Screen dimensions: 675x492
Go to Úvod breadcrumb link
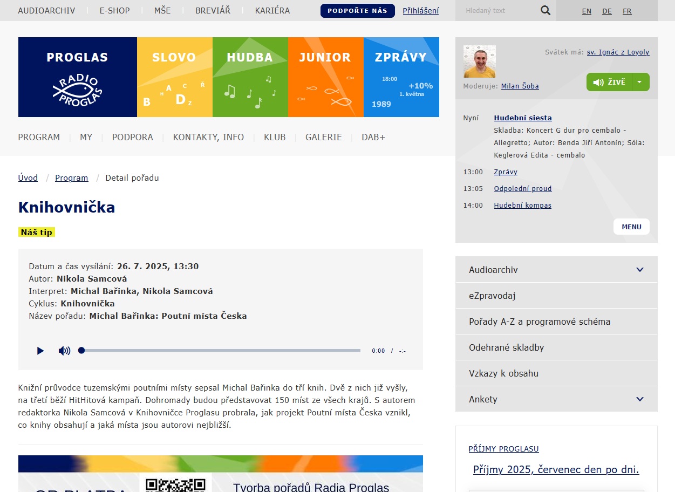28,178
